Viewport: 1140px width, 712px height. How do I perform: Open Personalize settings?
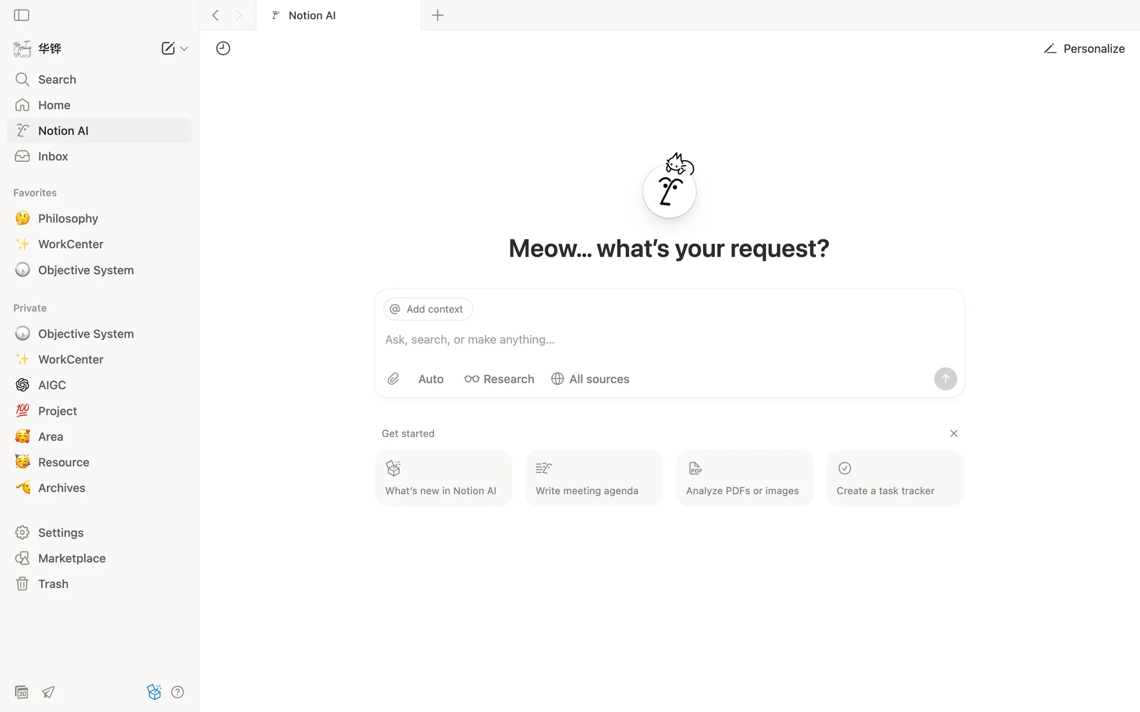(x=1084, y=48)
